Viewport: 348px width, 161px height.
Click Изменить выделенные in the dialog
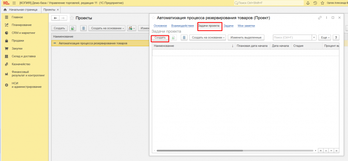[x=246, y=38]
